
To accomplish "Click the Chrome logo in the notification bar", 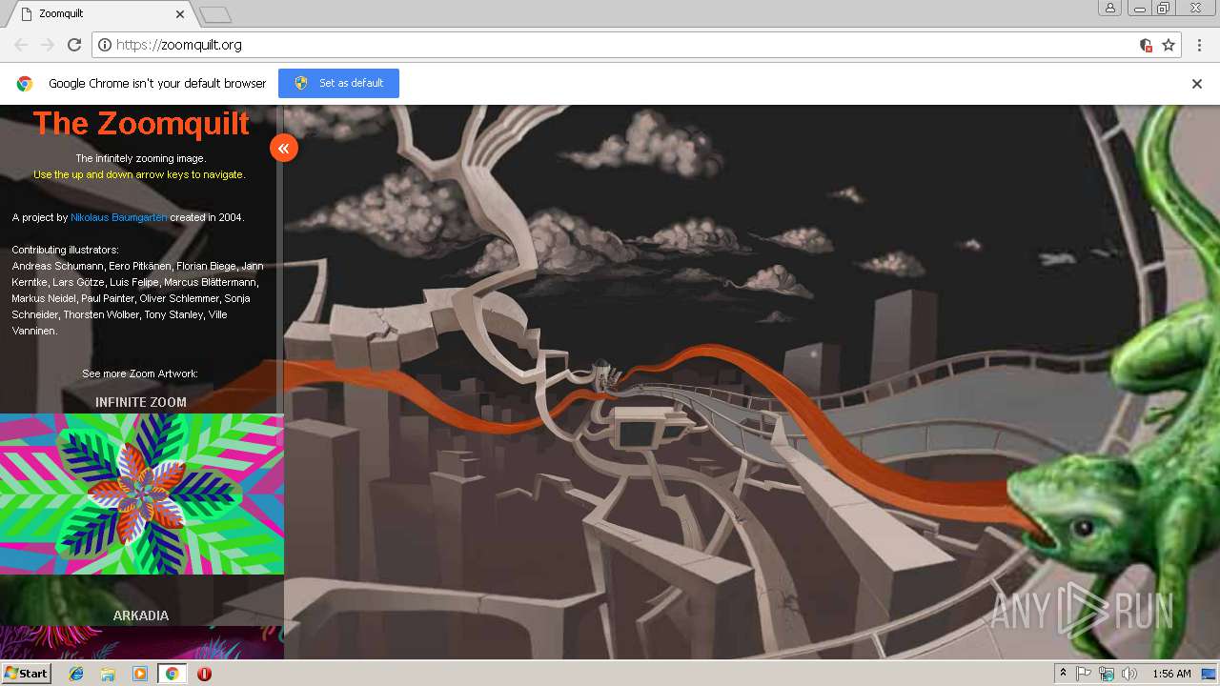I will (25, 84).
